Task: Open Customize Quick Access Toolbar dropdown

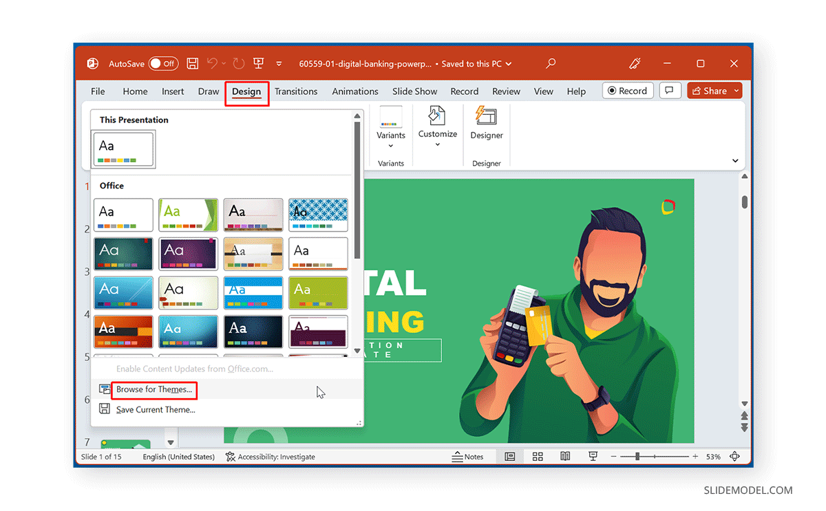Action: (279, 64)
